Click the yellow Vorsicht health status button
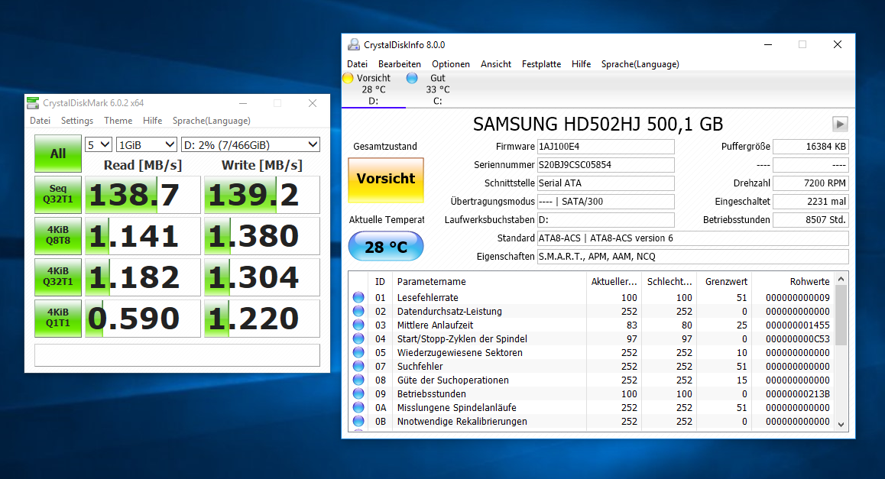Screen dimensions: 885x479 point(386,180)
